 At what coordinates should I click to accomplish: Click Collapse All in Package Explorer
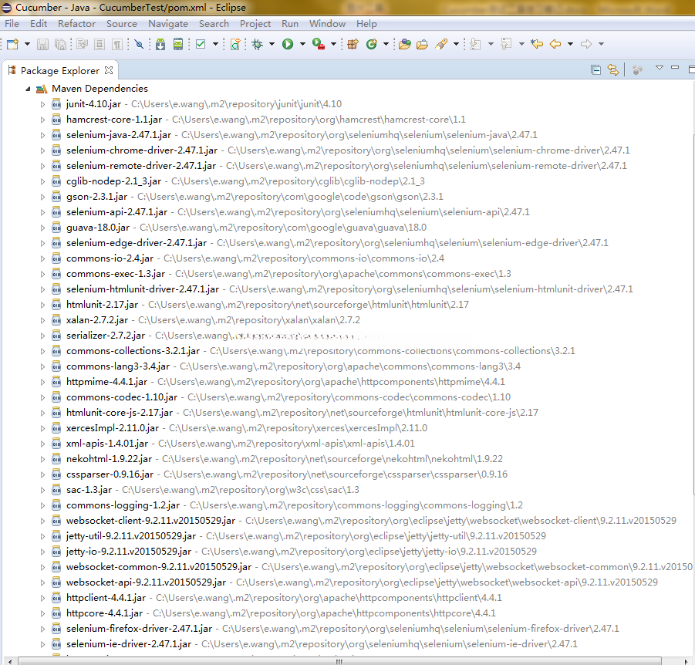[x=595, y=69]
